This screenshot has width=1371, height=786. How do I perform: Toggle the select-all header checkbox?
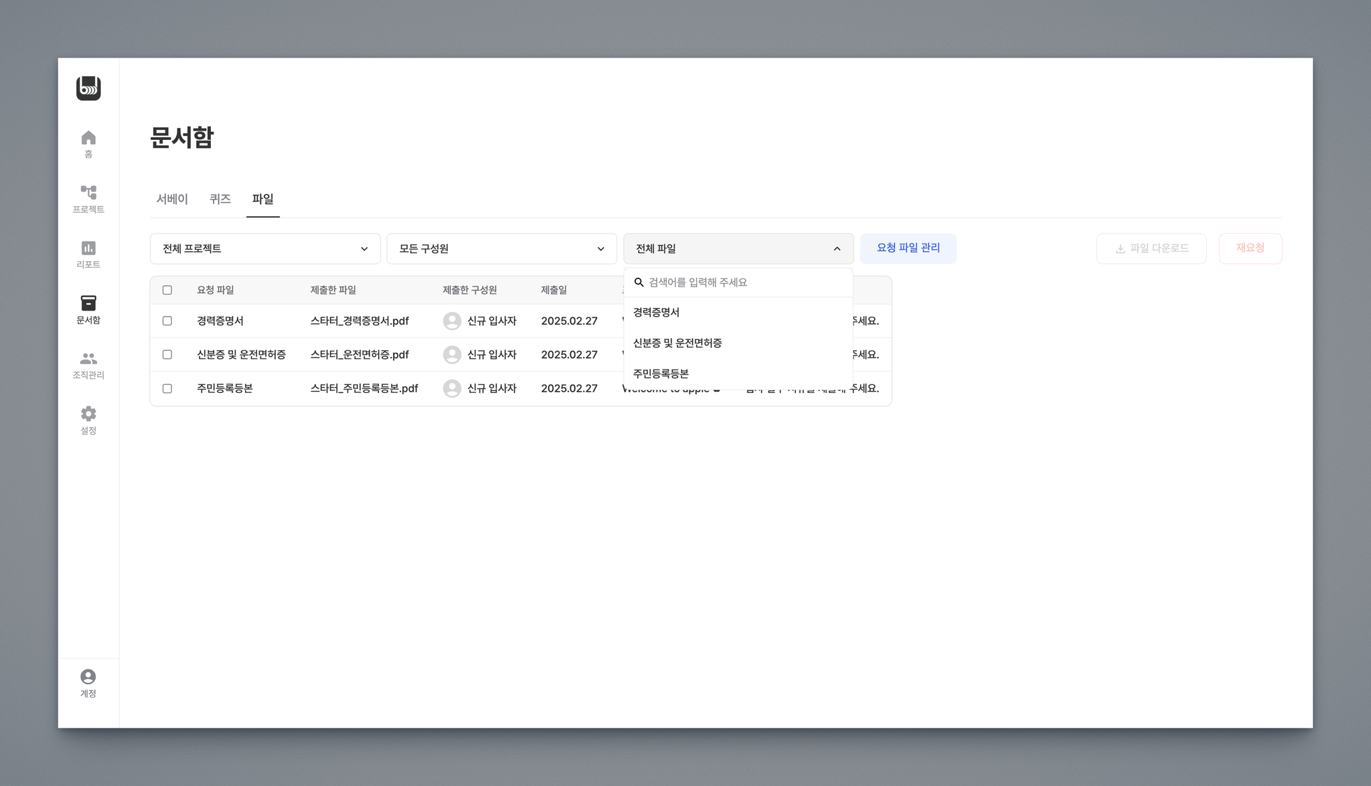tap(167, 291)
